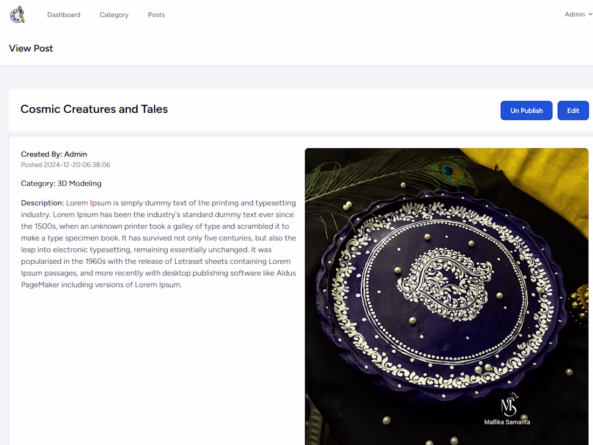Select the Description text of the post

[158, 243]
